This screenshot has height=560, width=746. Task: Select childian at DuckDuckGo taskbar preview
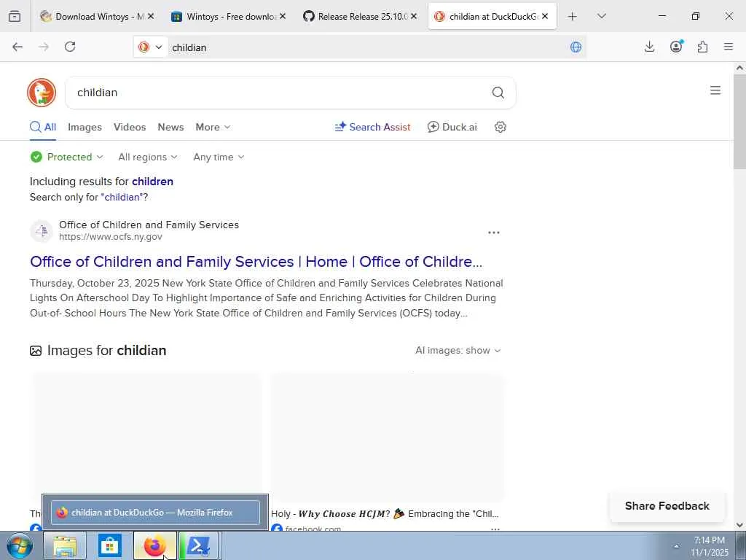(x=155, y=513)
